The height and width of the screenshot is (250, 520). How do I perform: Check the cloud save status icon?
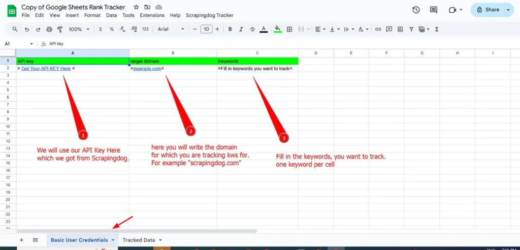point(159,7)
